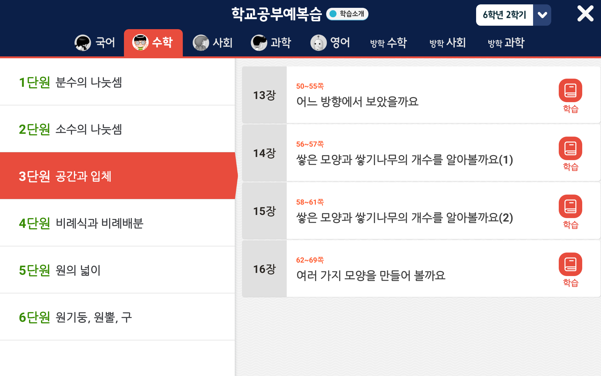Switch to the 방학 과학 tab
Screen dimensions: 601x376
click(506, 43)
